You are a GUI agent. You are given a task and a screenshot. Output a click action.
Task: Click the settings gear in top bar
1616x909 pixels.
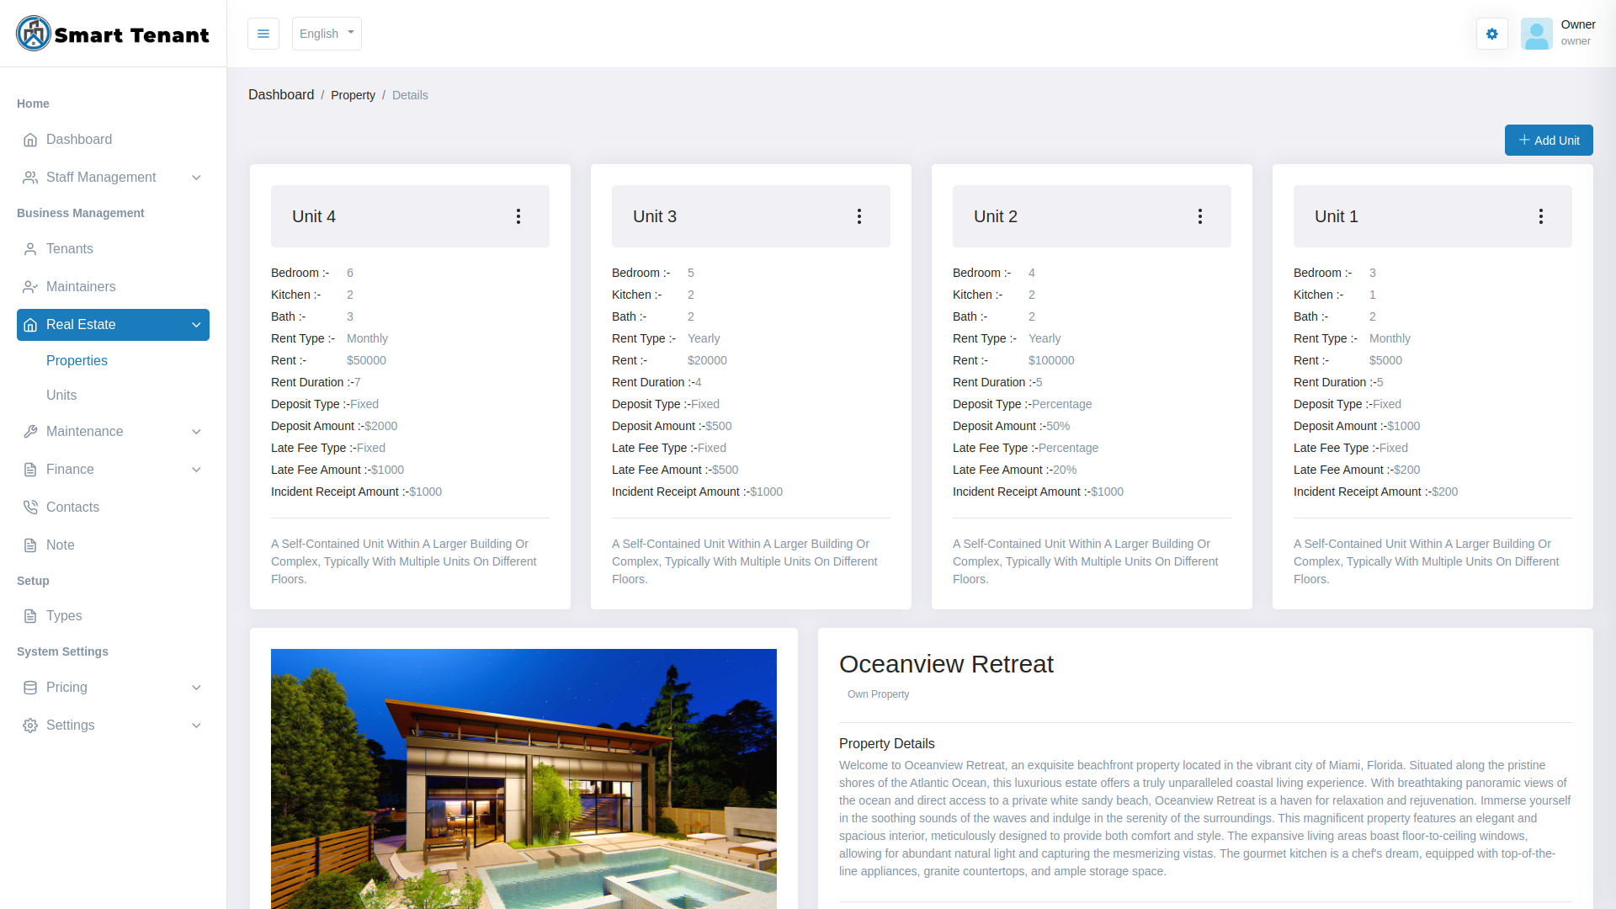click(x=1491, y=34)
